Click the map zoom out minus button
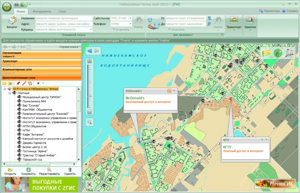 click(x=90, y=112)
